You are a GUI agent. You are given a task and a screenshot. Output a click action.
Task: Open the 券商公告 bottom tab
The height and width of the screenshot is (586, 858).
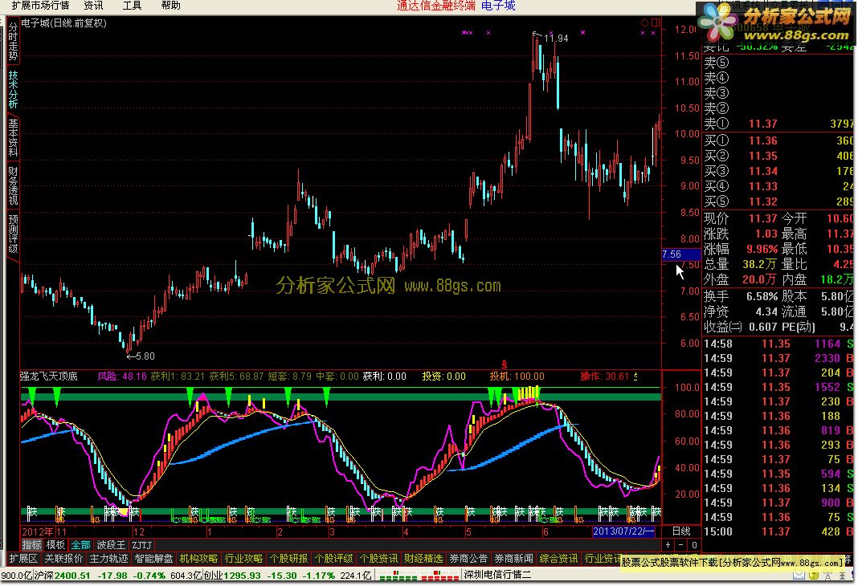click(x=468, y=559)
